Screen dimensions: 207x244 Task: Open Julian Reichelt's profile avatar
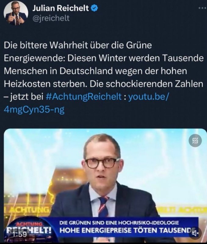coord(16,13)
